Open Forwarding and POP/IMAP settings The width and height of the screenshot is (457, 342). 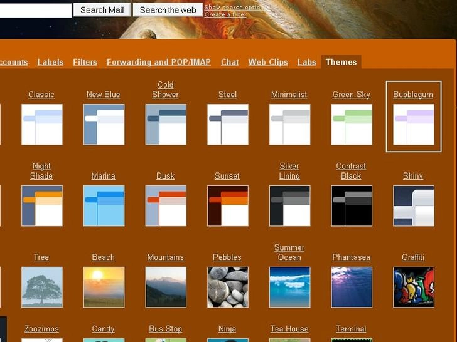pyautogui.click(x=159, y=62)
